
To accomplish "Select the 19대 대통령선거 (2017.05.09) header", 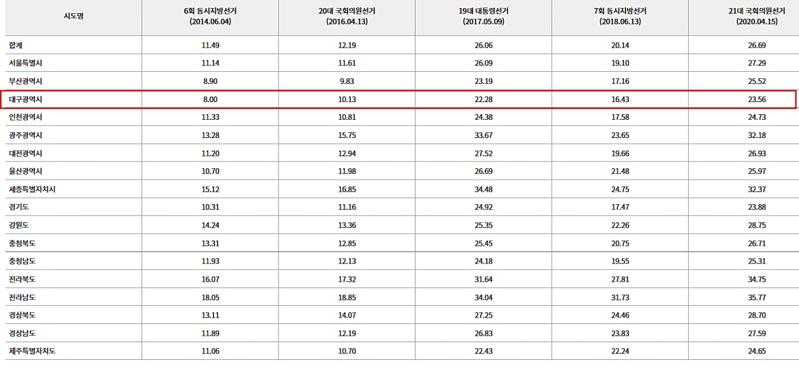I will pyautogui.click(x=483, y=16).
